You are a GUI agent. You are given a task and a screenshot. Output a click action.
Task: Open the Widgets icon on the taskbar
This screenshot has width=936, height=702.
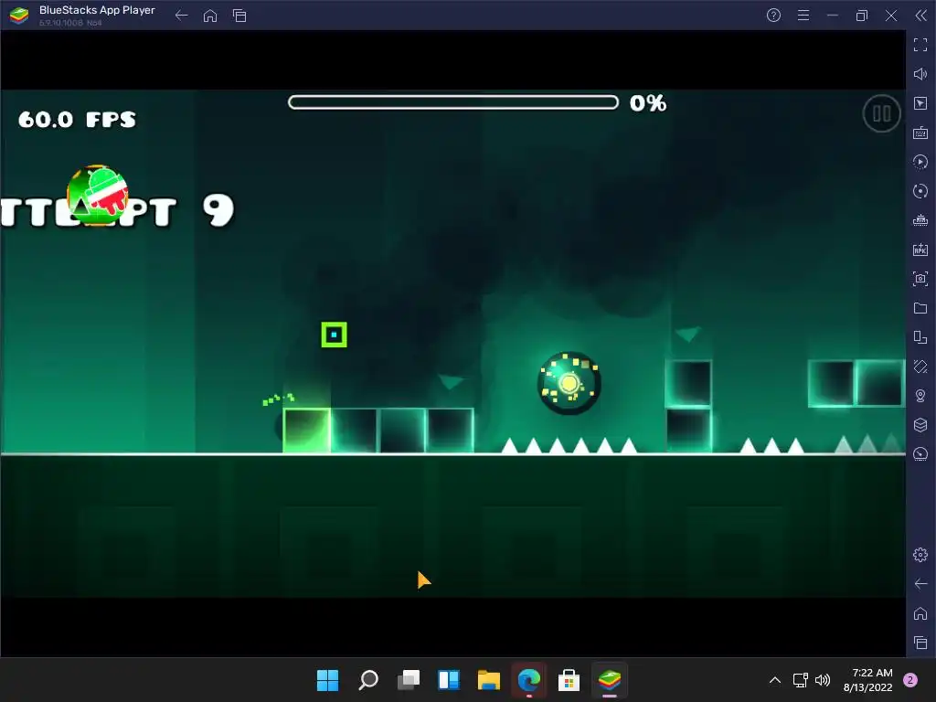click(449, 680)
